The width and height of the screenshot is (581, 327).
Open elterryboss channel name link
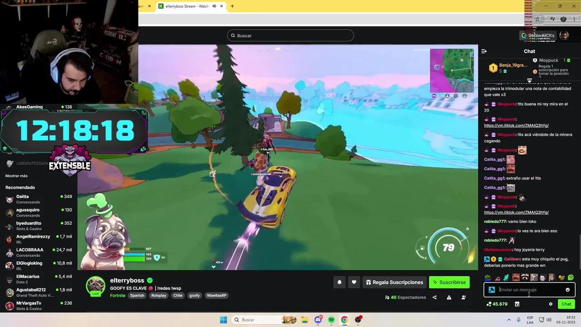127,281
